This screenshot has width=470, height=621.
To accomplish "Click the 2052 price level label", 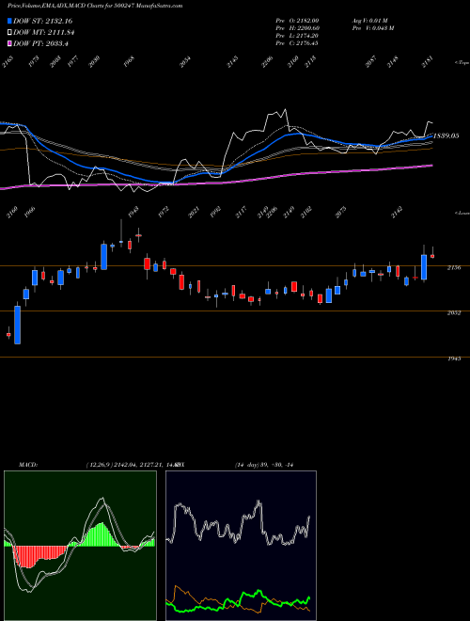I will [453, 313].
